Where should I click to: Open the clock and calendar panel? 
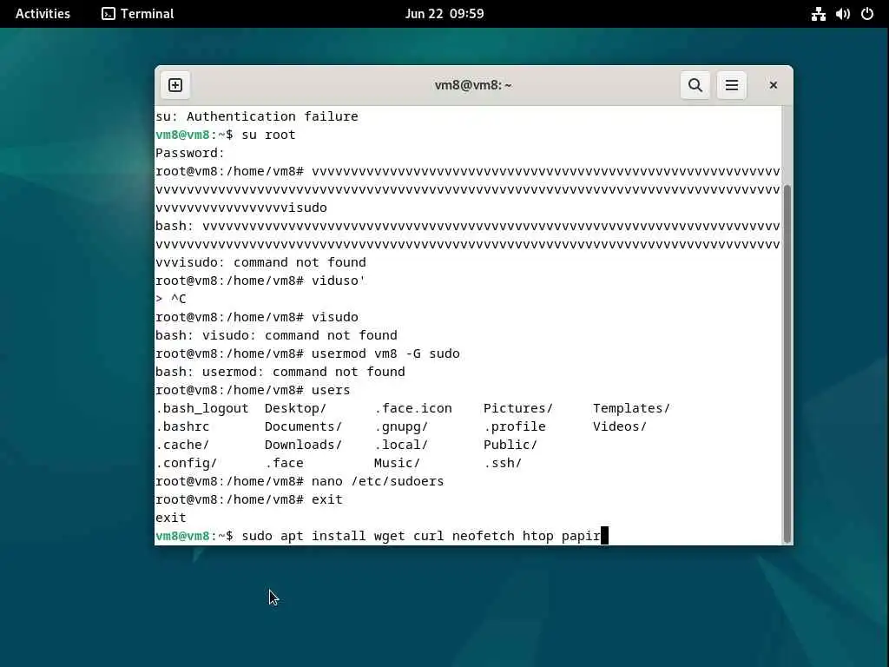click(444, 14)
